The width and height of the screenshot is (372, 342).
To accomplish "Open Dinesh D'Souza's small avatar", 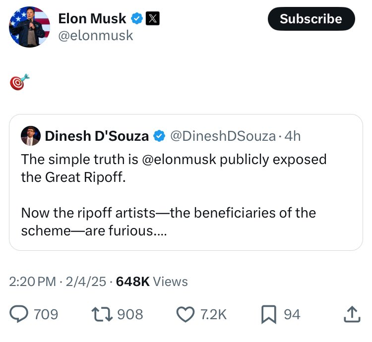I will pyautogui.click(x=31, y=136).
